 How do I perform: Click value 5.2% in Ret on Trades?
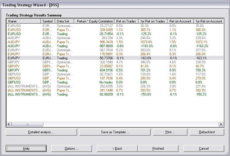[119, 50]
